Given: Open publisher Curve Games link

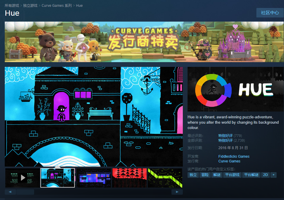Looking at the screenshot, I should (229, 161).
